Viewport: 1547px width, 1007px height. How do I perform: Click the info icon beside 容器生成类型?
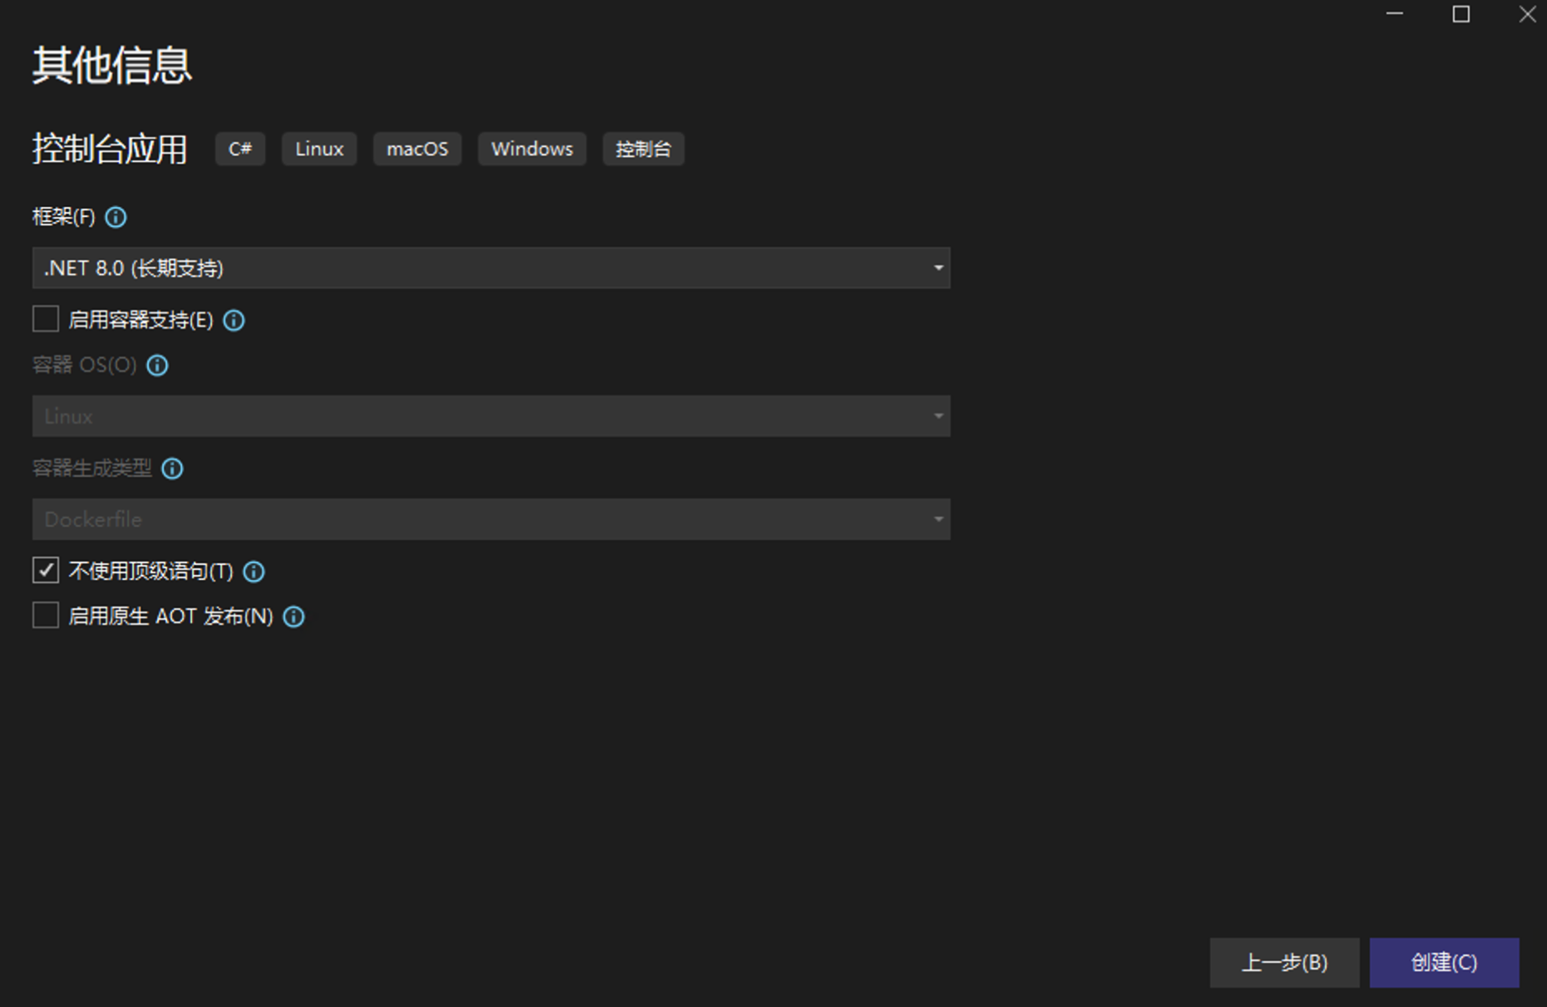[172, 469]
